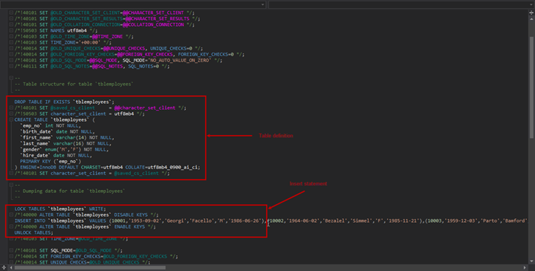Image resolution: width=535 pixels, height=271 pixels.
Task: Collapse the UNIQUE_CHECKS=@OLD_UNIQUE_CHECKS line
Action: (11, 263)
